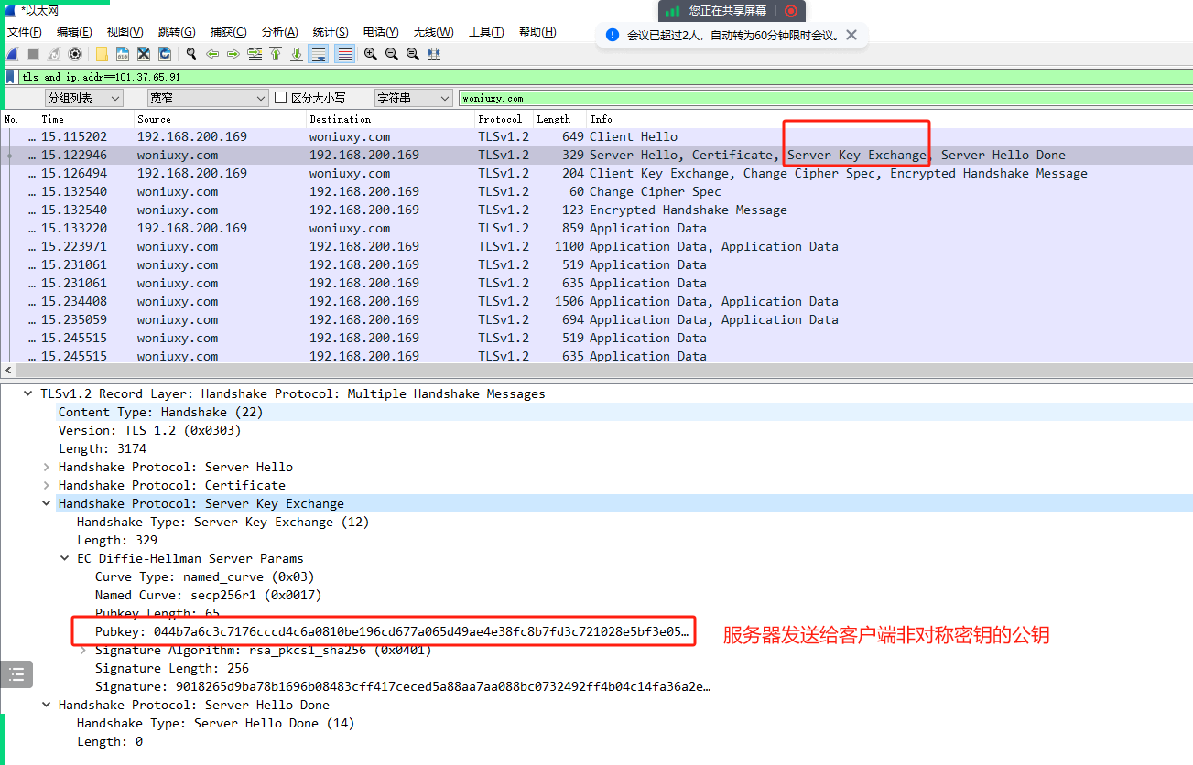Click the display filter input field
Image resolution: width=1193 pixels, height=765 pixels.
click(x=604, y=77)
